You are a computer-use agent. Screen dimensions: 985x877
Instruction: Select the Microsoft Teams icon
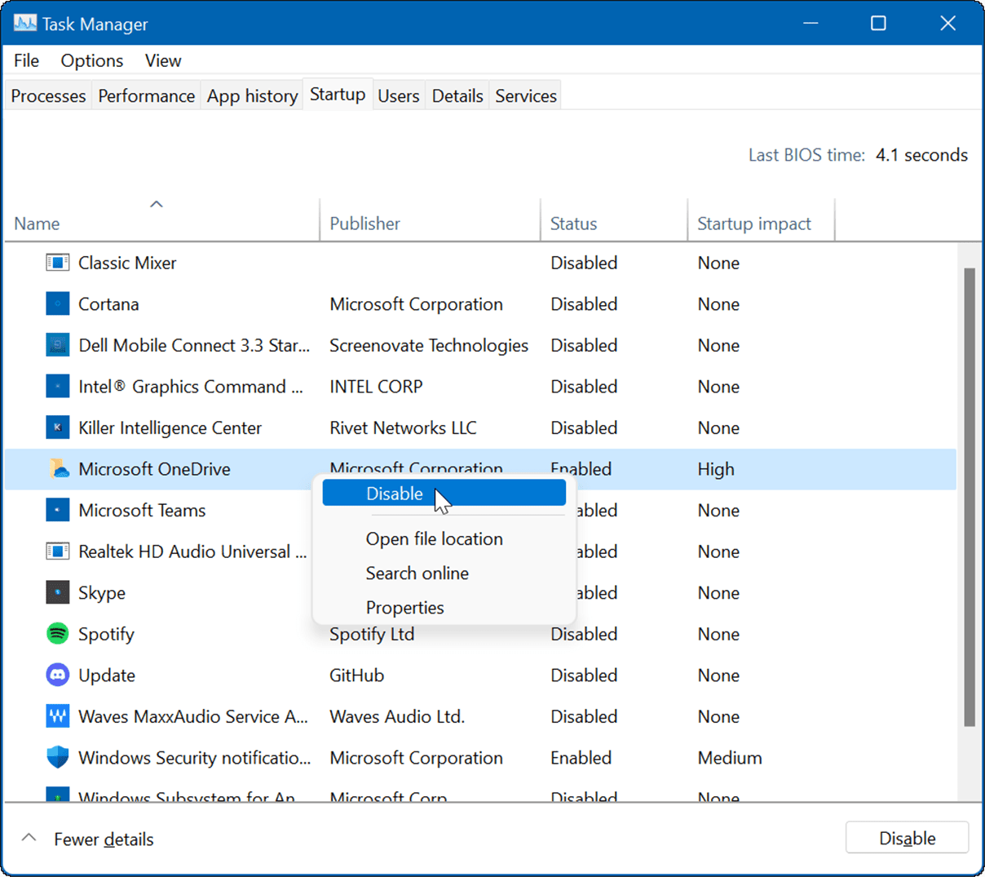click(x=58, y=510)
